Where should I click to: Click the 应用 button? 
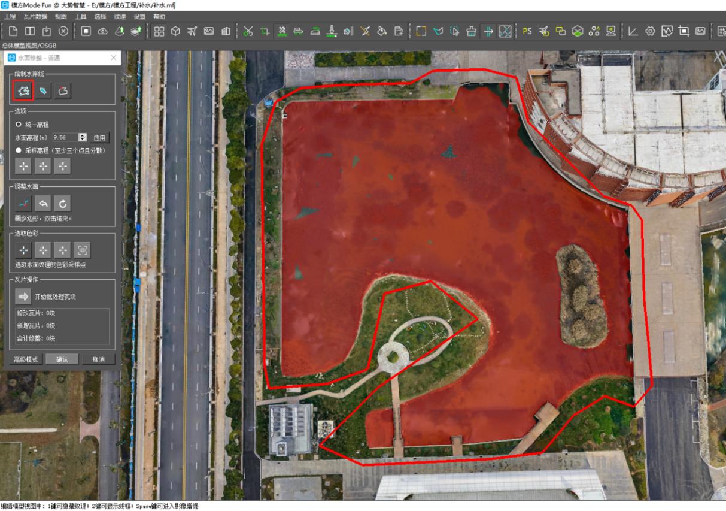click(x=99, y=137)
